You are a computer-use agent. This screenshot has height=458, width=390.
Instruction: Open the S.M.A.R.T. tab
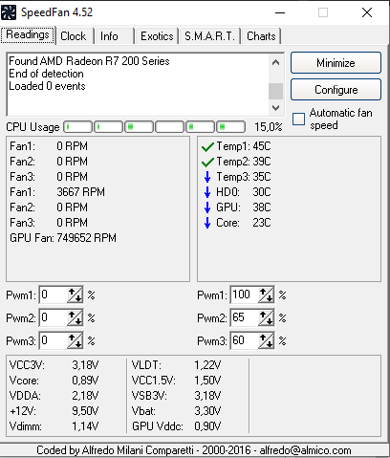[209, 36]
